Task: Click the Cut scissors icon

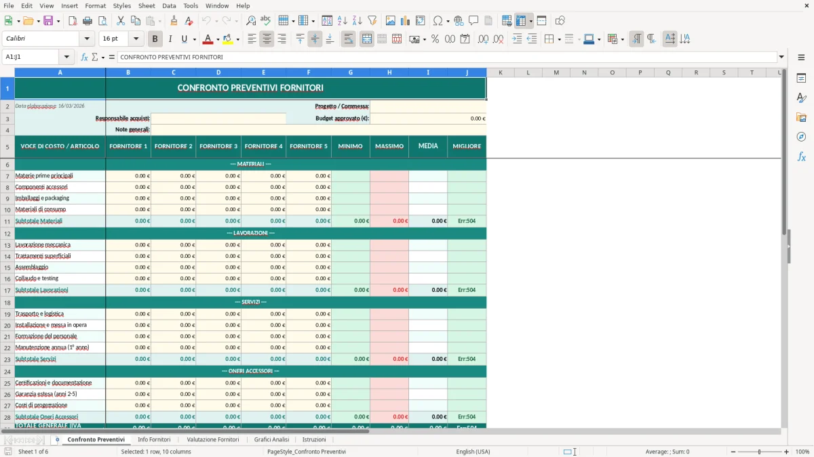Action: 121,21
